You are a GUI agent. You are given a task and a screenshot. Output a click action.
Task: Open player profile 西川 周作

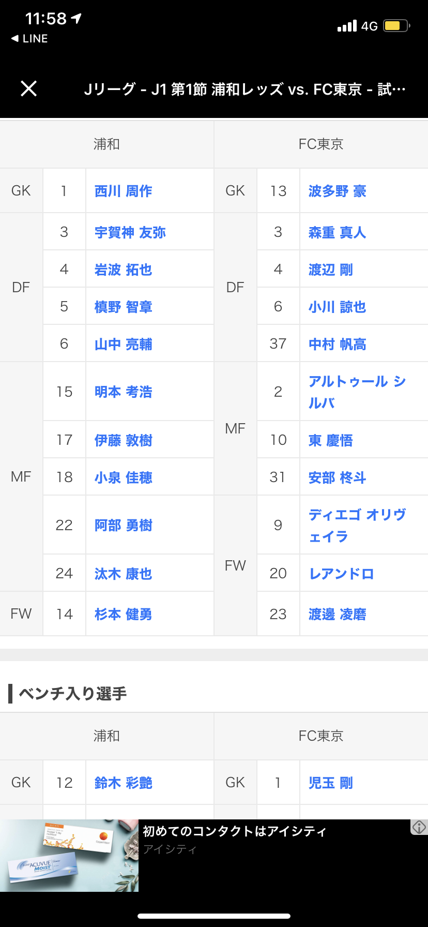(x=124, y=191)
